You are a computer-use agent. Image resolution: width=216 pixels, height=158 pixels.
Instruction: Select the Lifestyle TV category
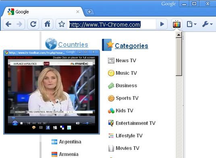tap(129, 136)
